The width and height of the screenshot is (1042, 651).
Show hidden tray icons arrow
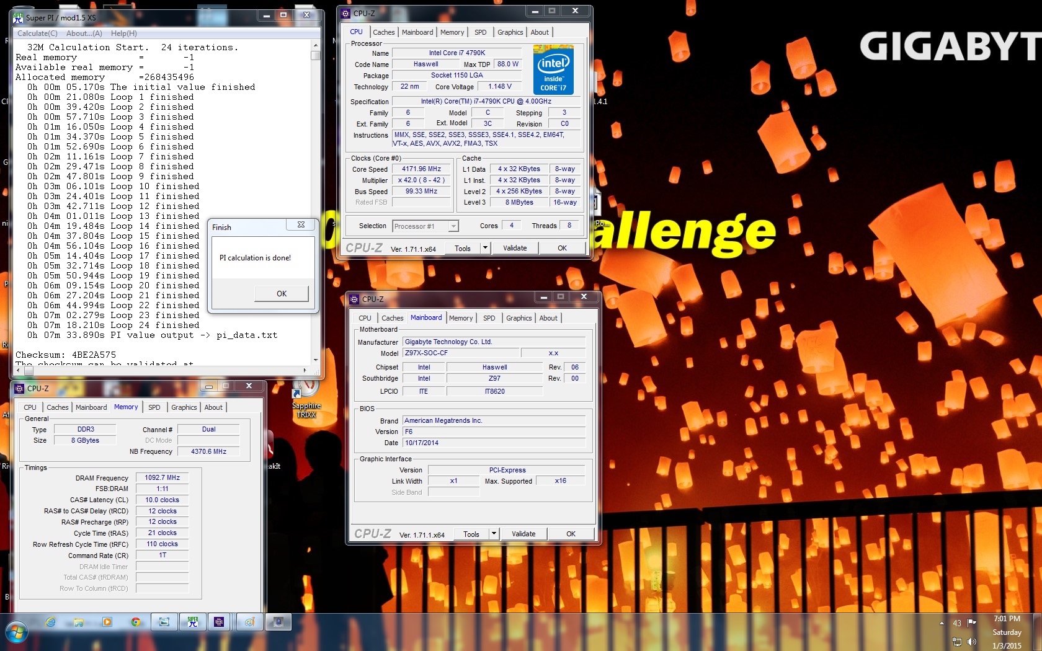942,623
